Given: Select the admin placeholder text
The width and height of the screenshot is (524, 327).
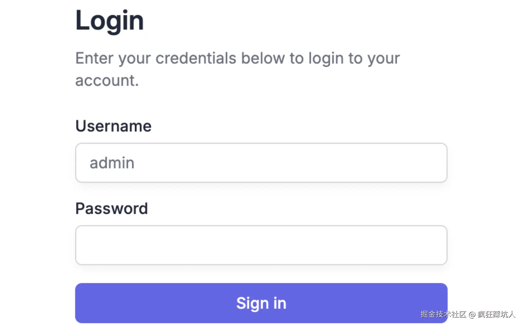Looking at the screenshot, I should 112,163.
